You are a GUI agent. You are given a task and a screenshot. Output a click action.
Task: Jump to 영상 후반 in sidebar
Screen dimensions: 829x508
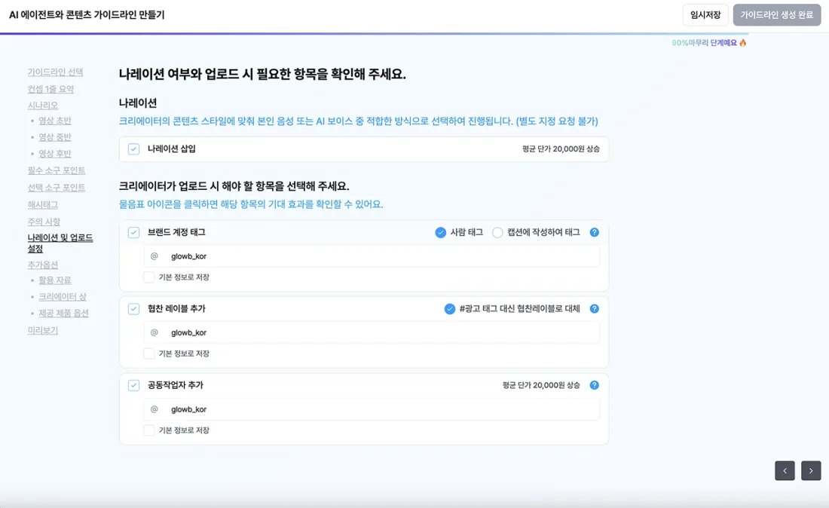click(x=55, y=153)
